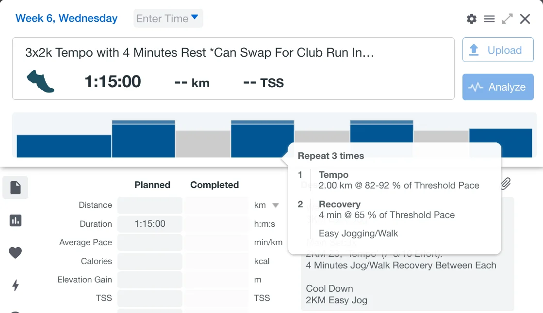
Task: Open the lightning bolt power tab
Action: (x=16, y=285)
